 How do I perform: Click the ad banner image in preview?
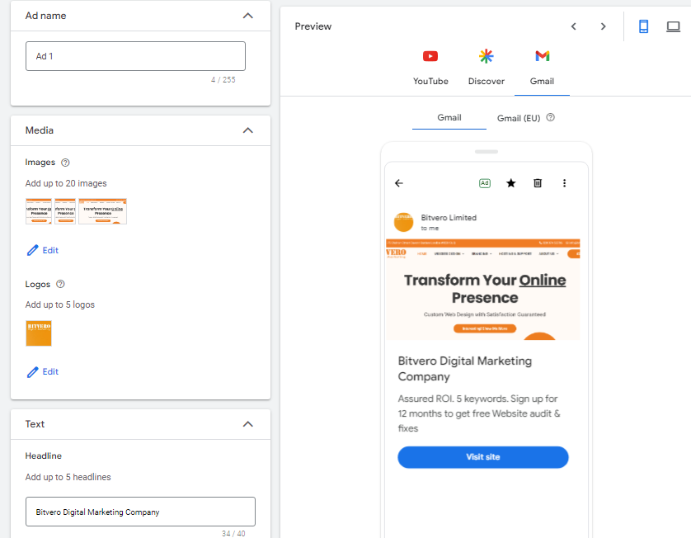pos(482,290)
